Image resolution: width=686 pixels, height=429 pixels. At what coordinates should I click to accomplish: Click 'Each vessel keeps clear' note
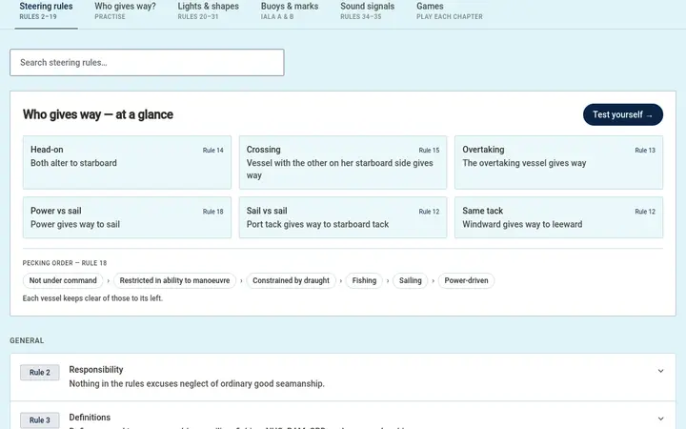[x=92, y=298]
